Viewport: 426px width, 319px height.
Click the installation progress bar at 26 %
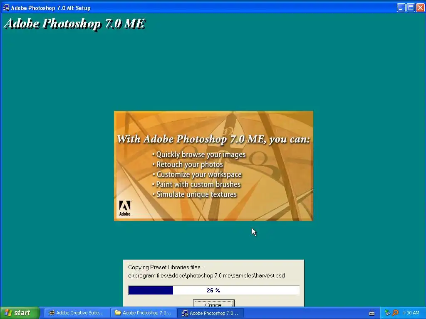click(x=213, y=290)
